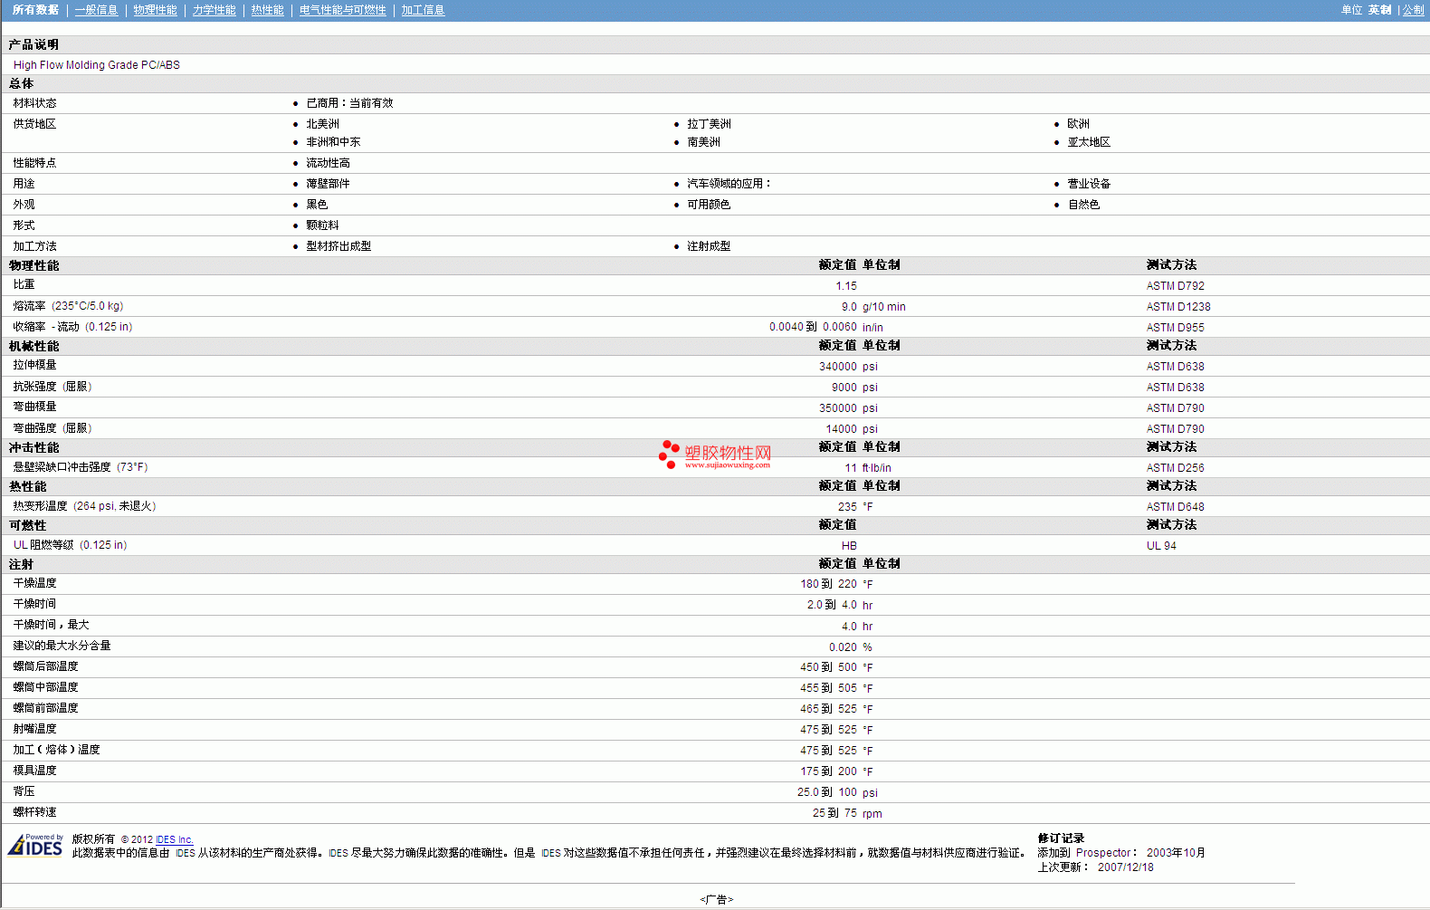
Task: Click the 注射成型 processing entry
Action: (x=709, y=246)
